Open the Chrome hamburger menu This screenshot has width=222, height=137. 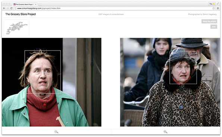tap(218, 8)
